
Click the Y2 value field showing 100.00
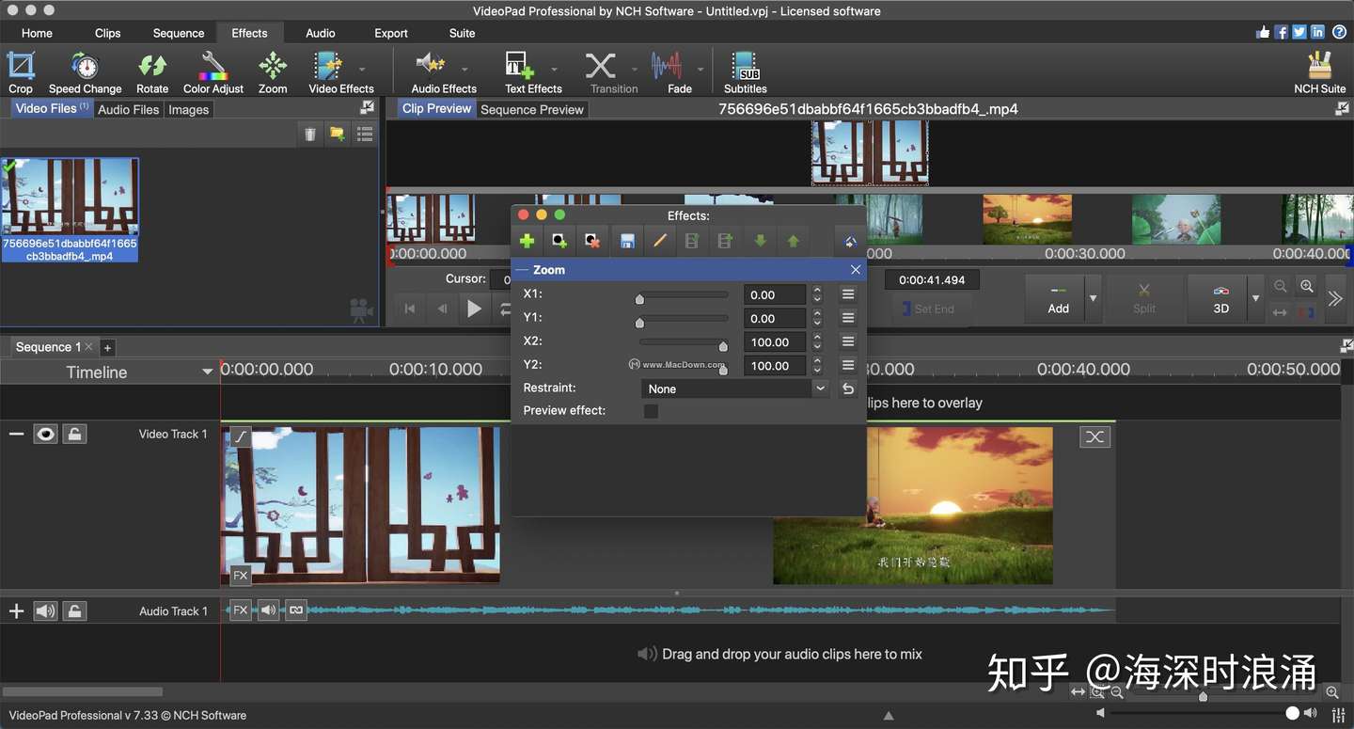774,366
